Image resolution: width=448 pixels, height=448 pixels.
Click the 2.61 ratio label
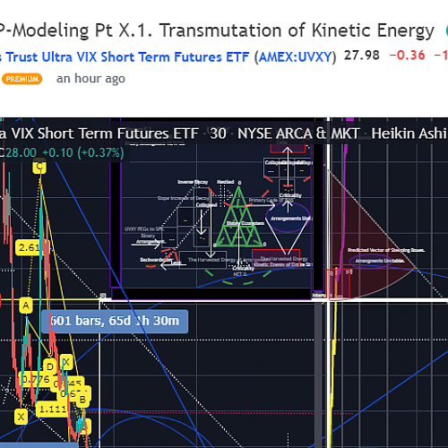[x=29, y=247]
